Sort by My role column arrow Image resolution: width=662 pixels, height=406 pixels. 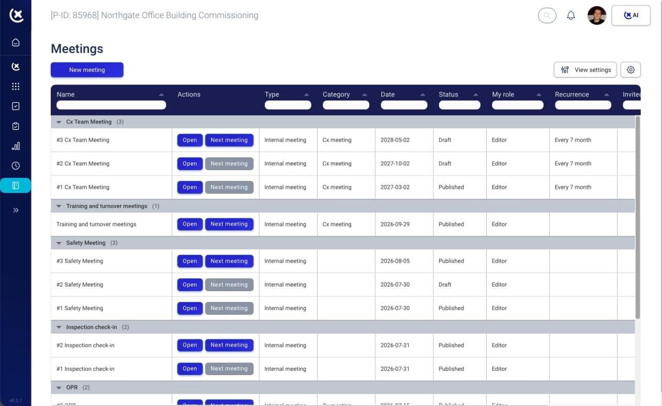click(539, 95)
